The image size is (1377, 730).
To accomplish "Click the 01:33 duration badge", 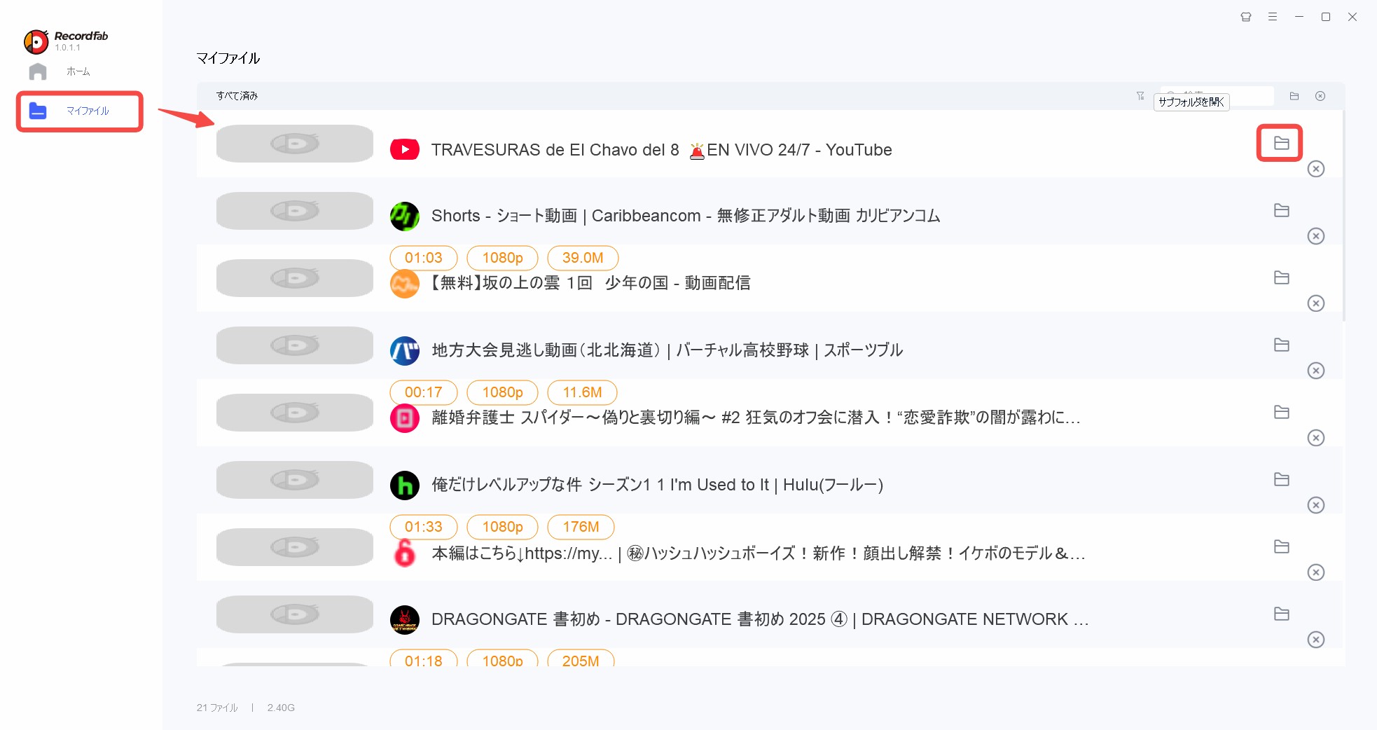I will click(424, 527).
